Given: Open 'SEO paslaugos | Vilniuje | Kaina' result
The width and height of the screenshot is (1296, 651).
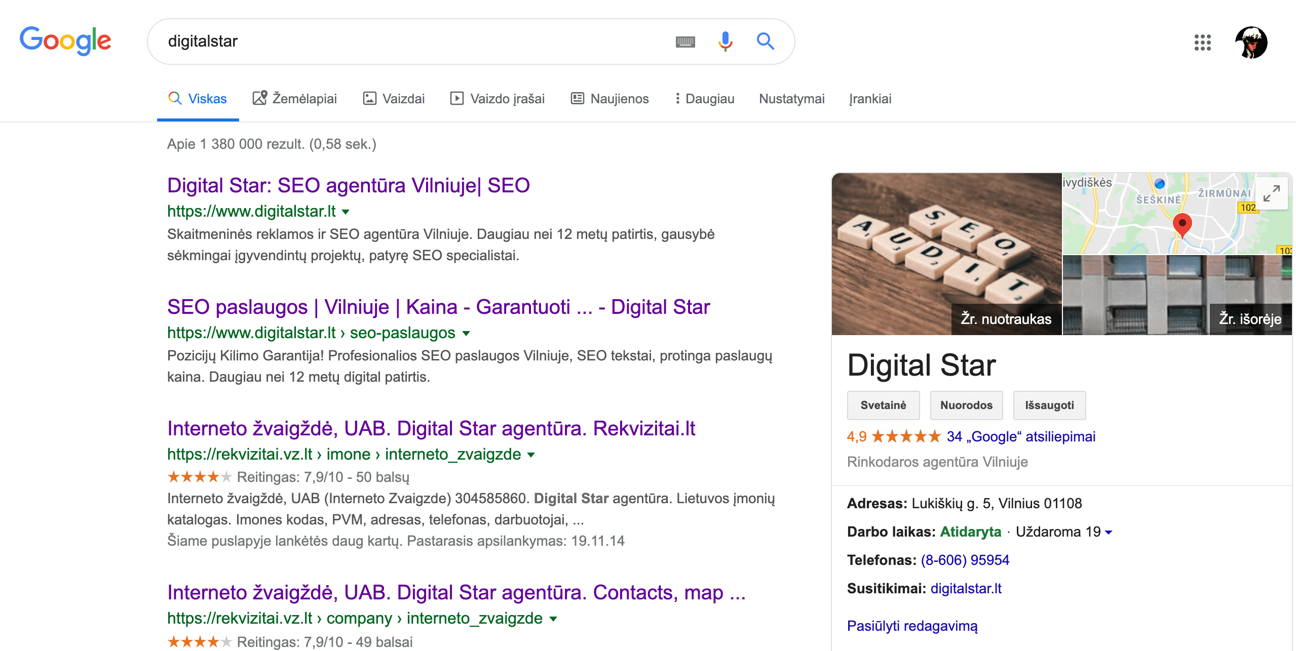Looking at the screenshot, I should coord(438,307).
